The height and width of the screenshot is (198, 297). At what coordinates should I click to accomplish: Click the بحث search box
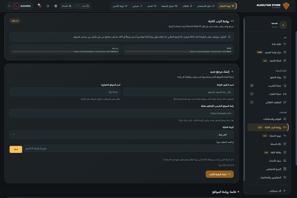coord(82,6)
